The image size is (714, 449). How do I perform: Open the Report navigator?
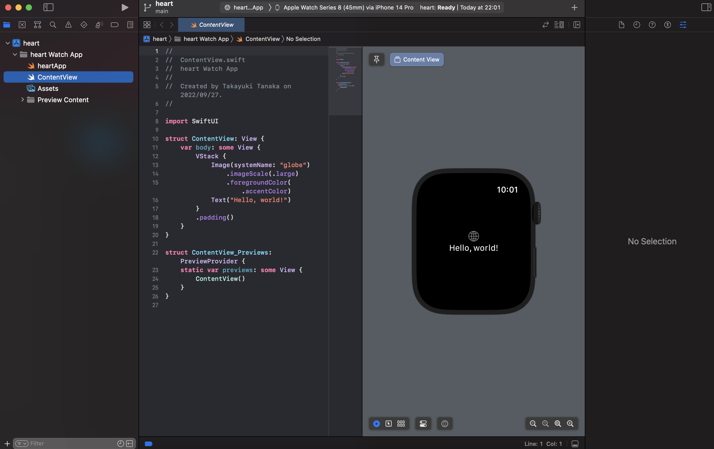(130, 25)
